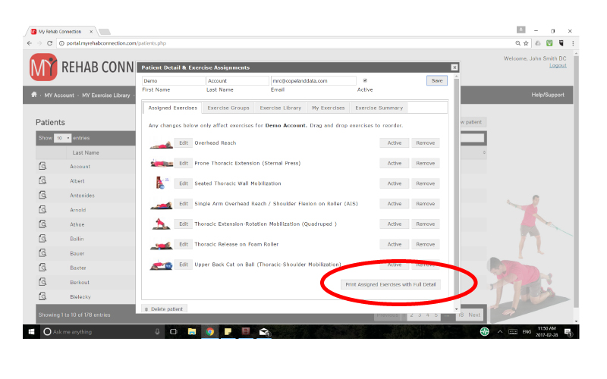Click the Chrome address bar

[x=287, y=43]
